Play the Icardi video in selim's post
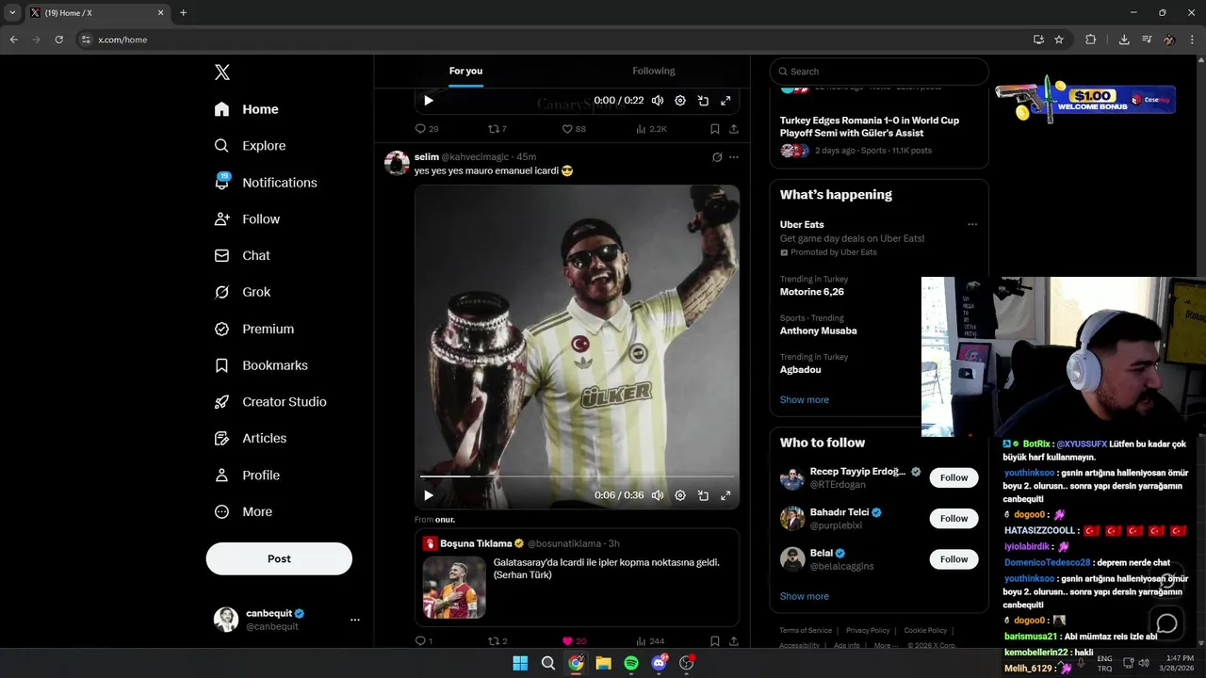1206x678 pixels. (x=429, y=495)
